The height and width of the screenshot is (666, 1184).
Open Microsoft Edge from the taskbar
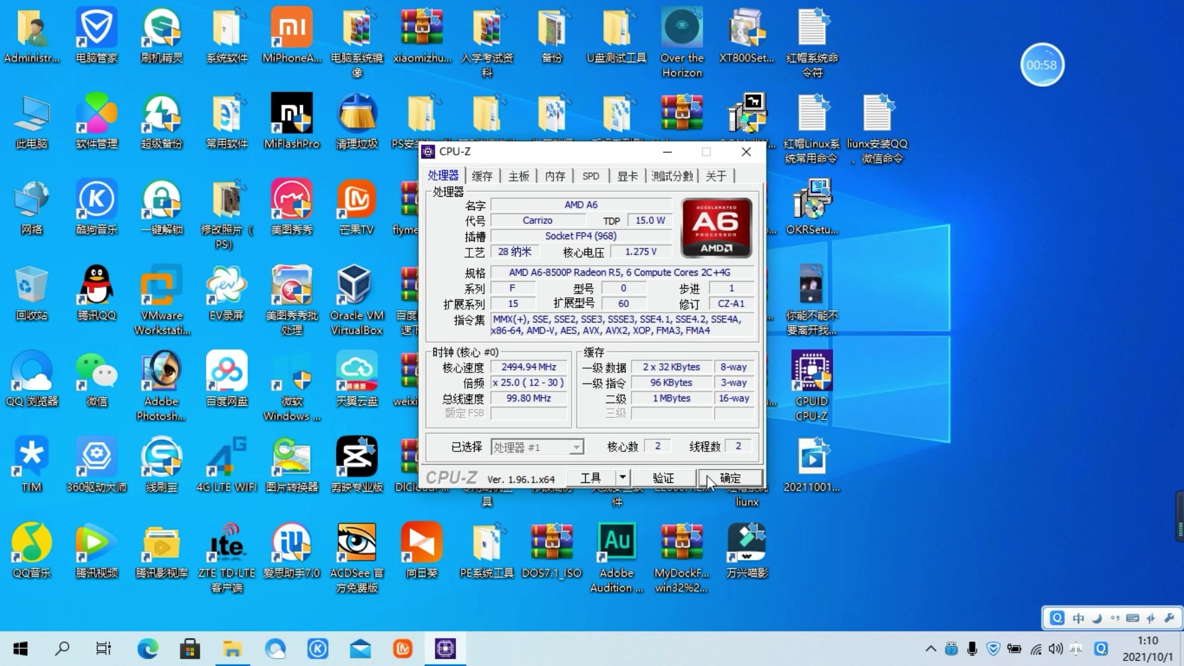(147, 649)
